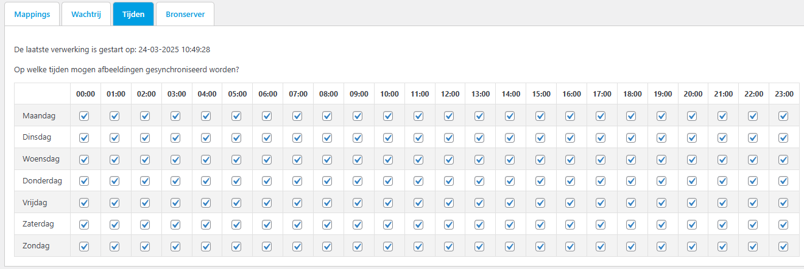Uncheck Dinsdag 14:00 checkbox
Viewport: 804px width, 269px height.
pos(510,138)
